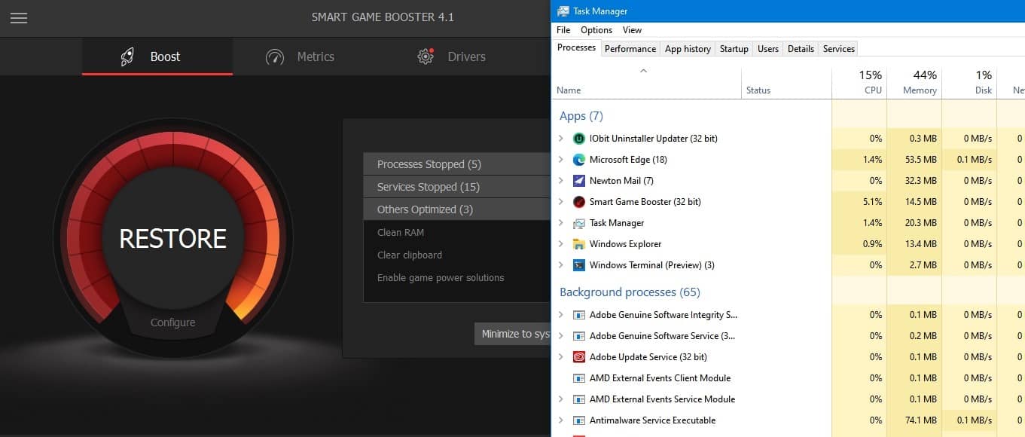This screenshot has height=437, width=1025.
Task: Click the Task Manager title bar icon
Action: tap(563, 11)
